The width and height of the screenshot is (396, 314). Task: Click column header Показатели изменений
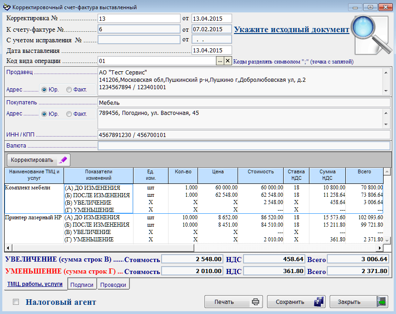tap(99, 176)
